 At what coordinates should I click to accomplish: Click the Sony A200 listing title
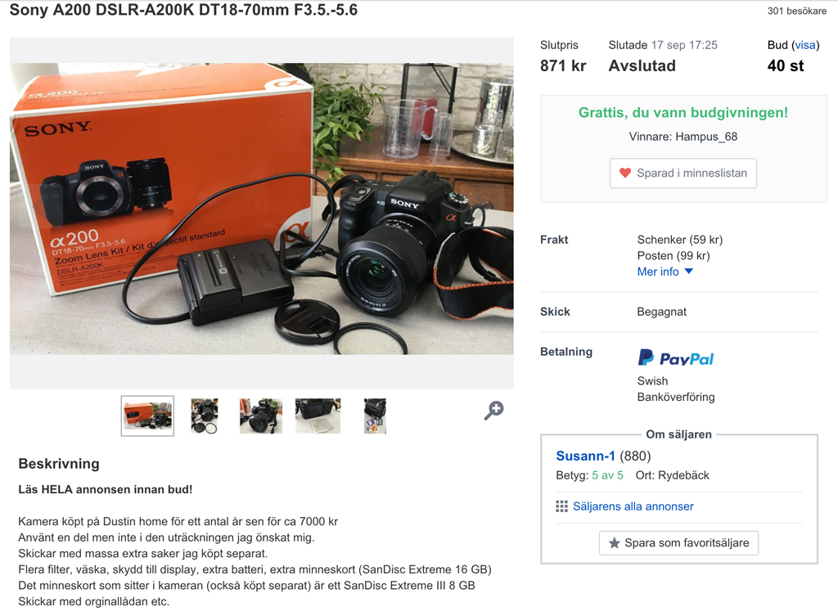click(183, 10)
